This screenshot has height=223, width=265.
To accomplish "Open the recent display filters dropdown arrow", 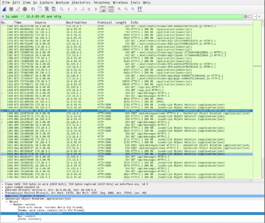I will pyautogui.click(x=255, y=16).
